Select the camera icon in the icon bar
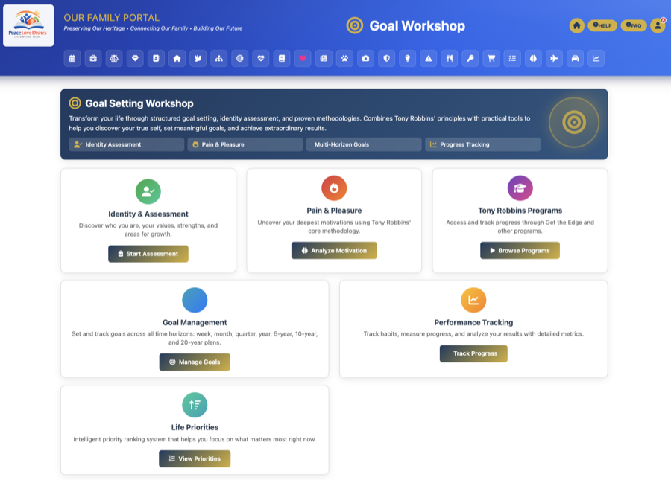Image resolution: width=671 pixels, height=480 pixels. click(365, 59)
